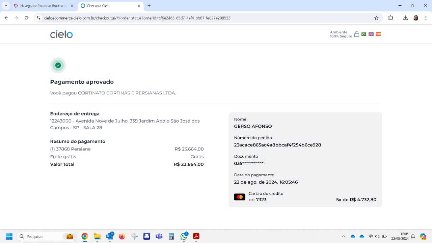
Task: Reload the Checkout Cielo page
Action: 27,18
